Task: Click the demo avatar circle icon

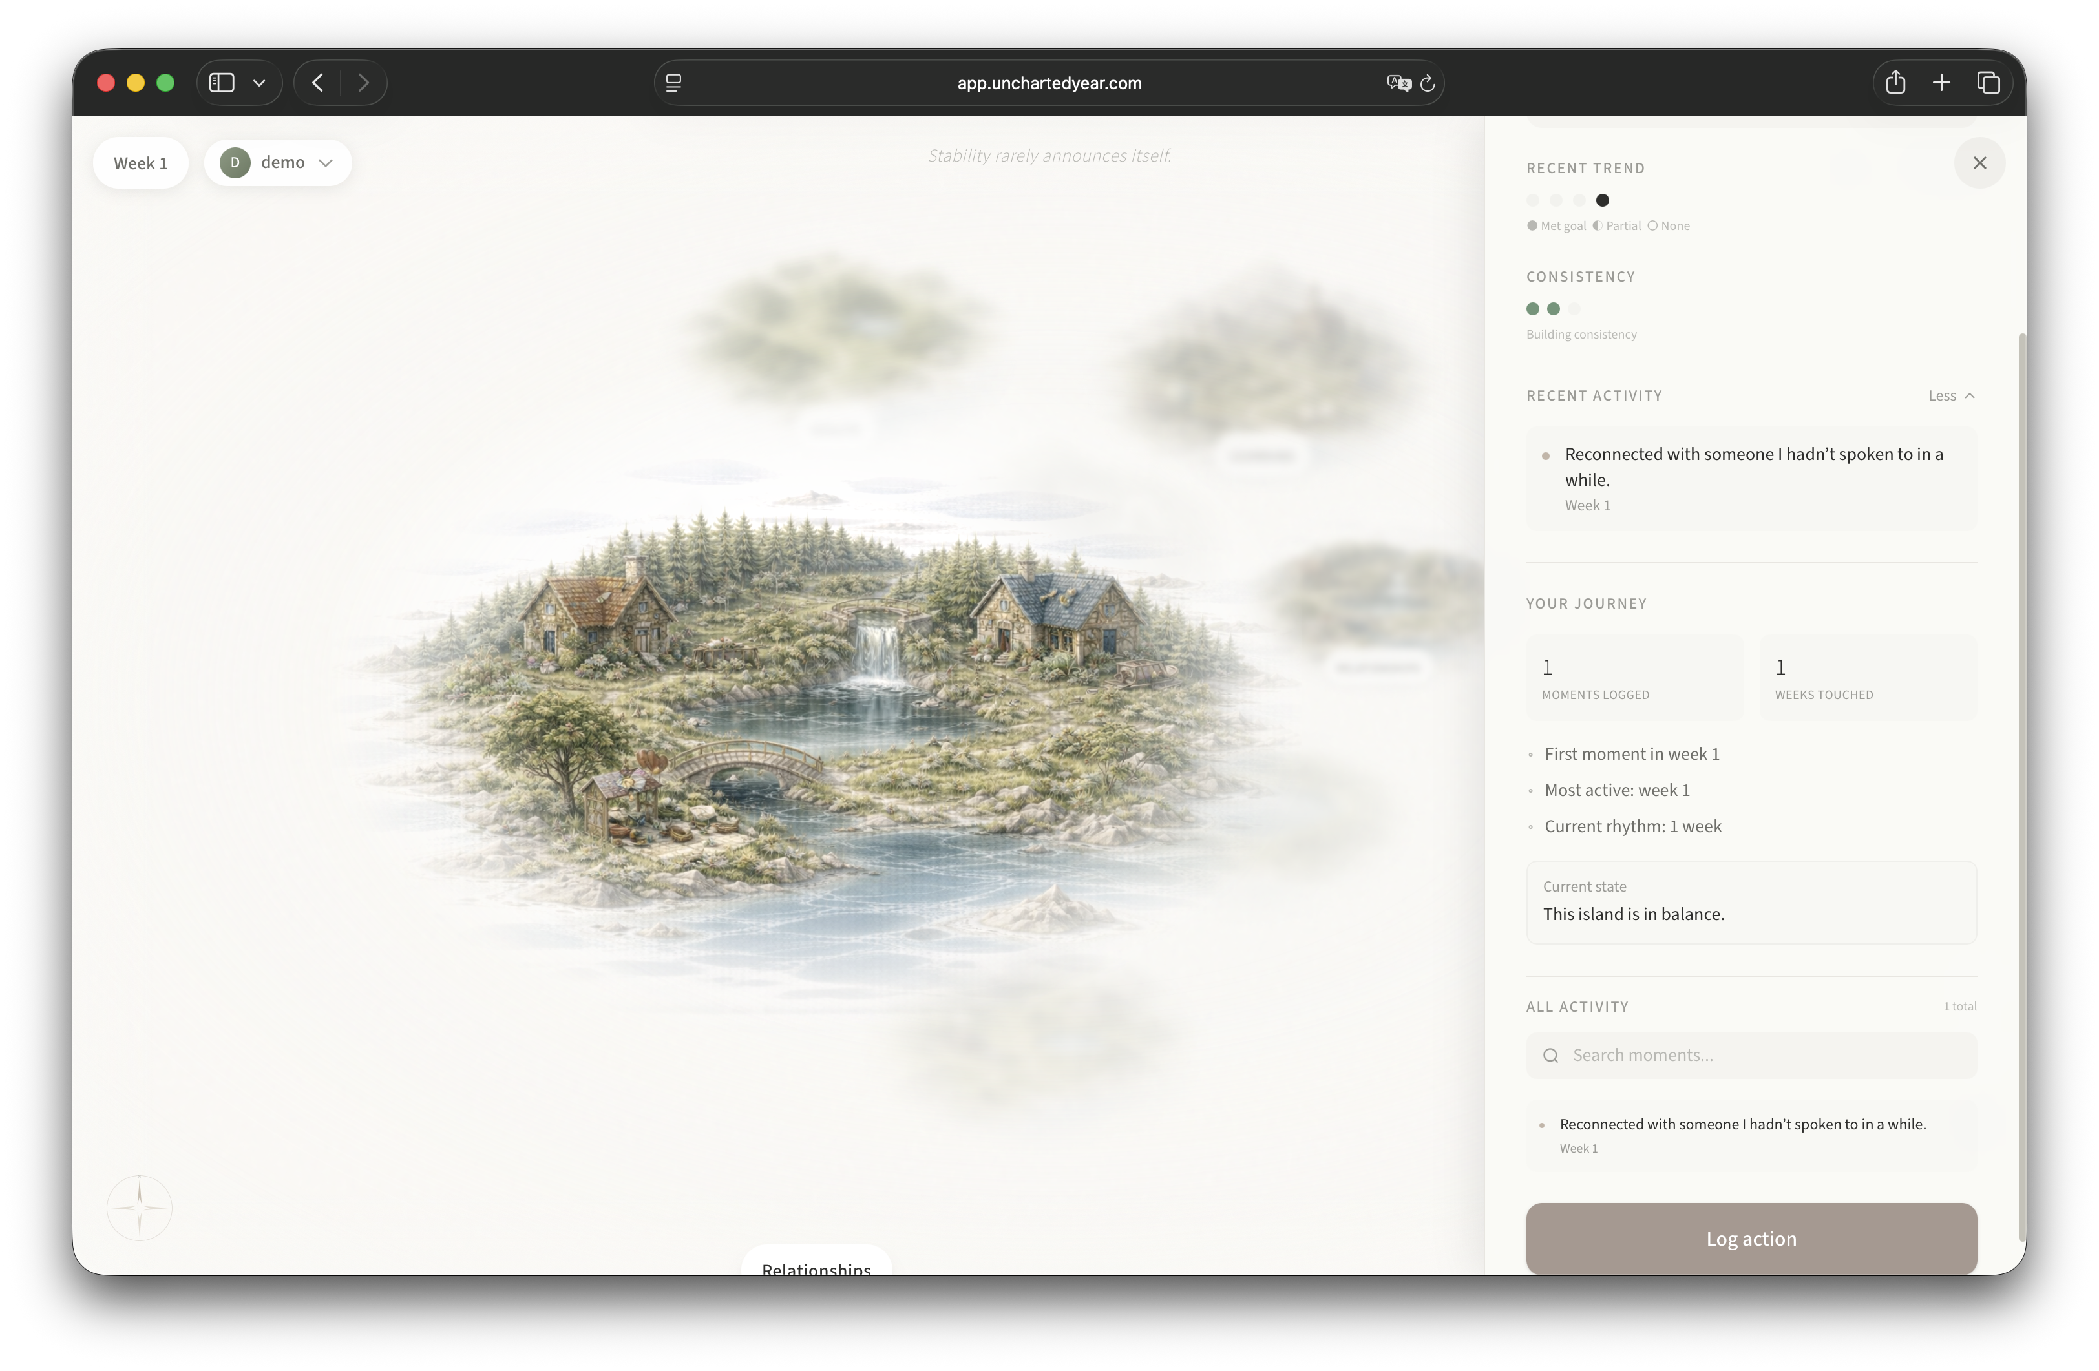Action: point(235,162)
